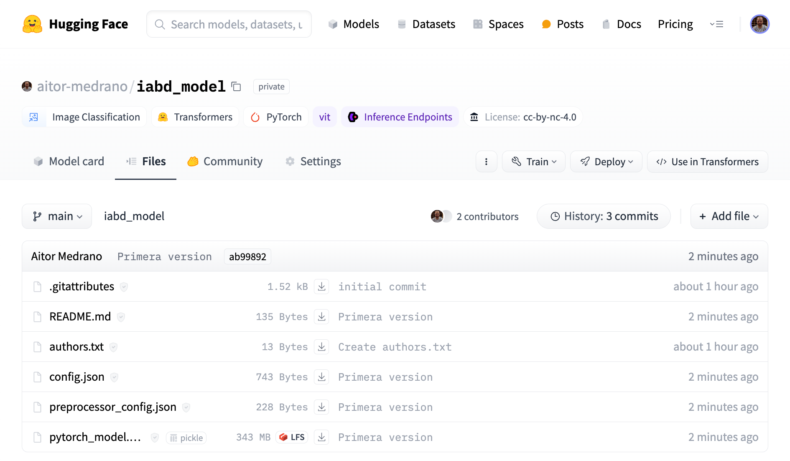Image resolution: width=790 pixels, height=461 pixels.
Task: Click the License cc-by-nc-4.0 tag
Action: (x=523, y=117)
